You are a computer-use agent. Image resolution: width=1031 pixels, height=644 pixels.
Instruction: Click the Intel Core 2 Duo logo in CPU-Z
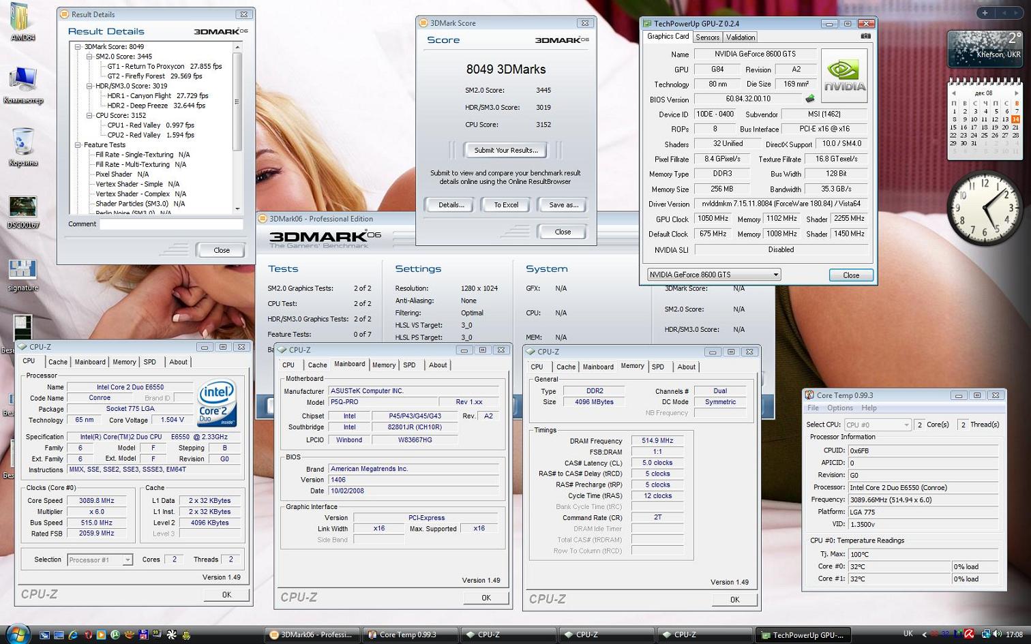tap(217, 403)
